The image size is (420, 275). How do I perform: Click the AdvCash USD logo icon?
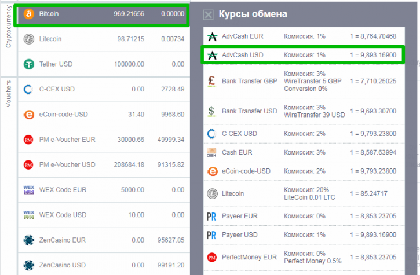tap(213, 55)
